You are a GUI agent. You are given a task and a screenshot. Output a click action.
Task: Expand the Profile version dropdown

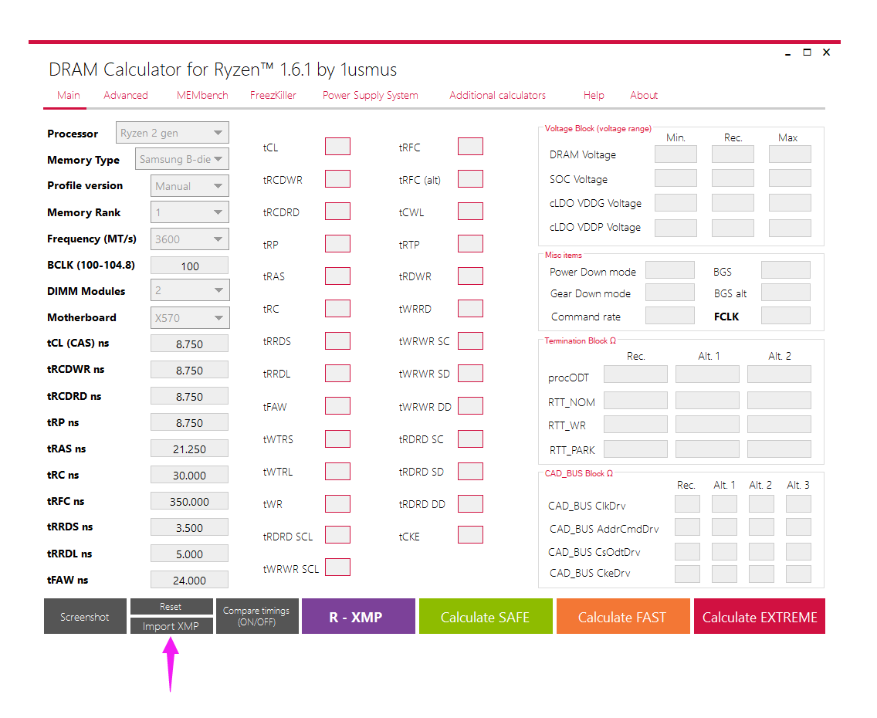(190, 185)
